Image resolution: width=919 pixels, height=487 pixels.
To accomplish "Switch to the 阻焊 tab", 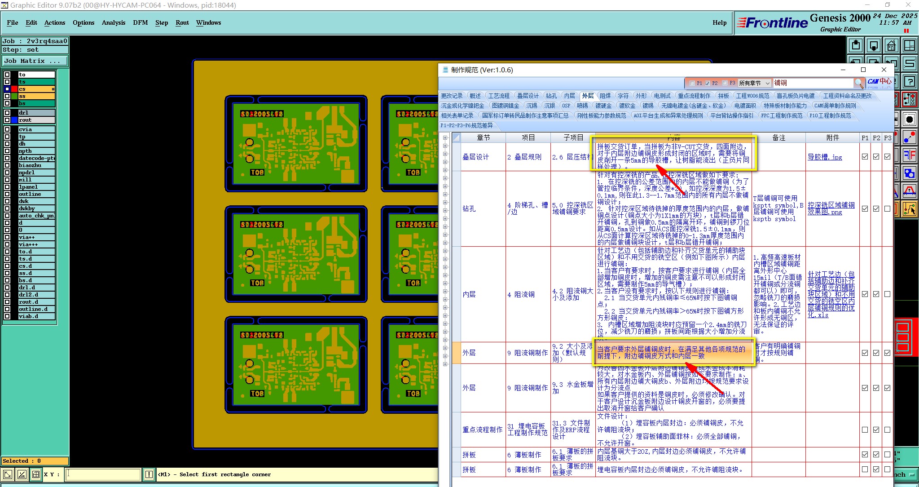I will click(x=605, y=96).
